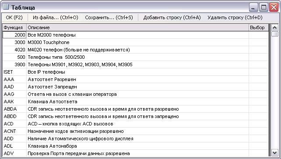Click description 'Телефоны типа 500/2500'

click(x=56, y=57)
